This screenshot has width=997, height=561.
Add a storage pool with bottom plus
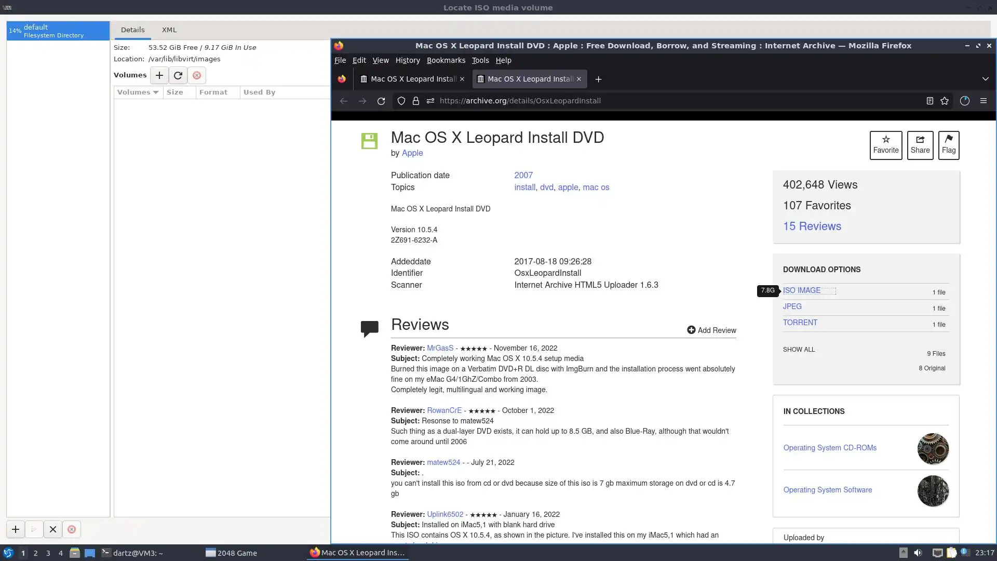tap(16, 529)
